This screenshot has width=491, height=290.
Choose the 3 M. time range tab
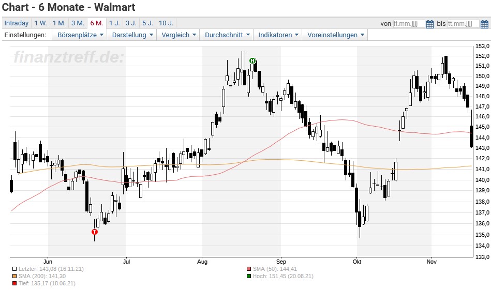(78, 23)
